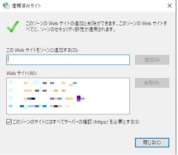Click the Web サイト(W): label

22,73
